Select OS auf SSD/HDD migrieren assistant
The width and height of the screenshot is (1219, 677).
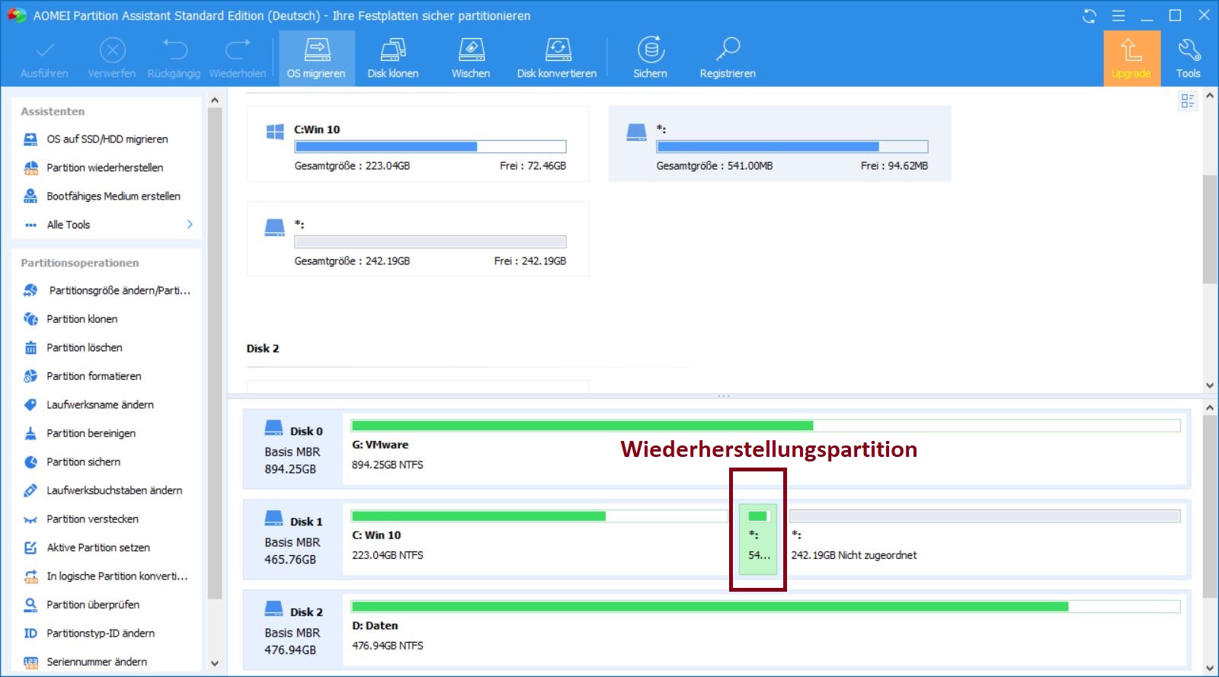(x=107, y=139)
